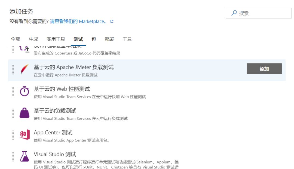
Task: Click the 添加任务 heading
Action: 22,11
